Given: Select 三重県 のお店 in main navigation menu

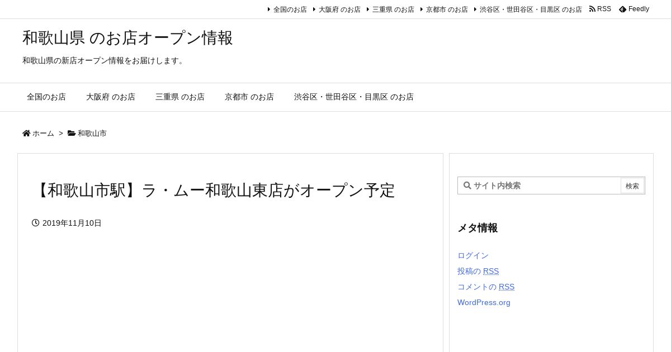Looking at the screenshot, I should click(x=180, y=97).
